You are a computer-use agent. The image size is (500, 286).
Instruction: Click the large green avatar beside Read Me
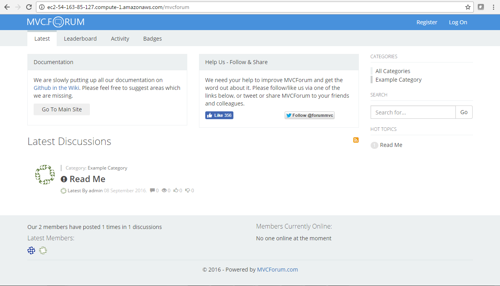[45, 175]
